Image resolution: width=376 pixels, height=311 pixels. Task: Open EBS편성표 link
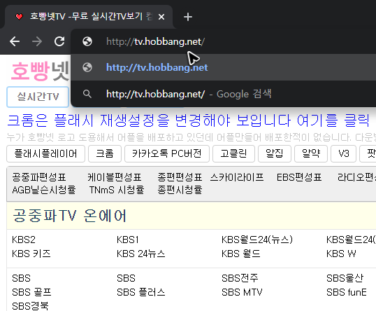299,177
